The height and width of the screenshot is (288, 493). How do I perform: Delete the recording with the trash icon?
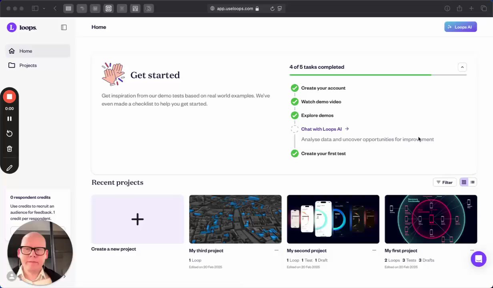10,149
